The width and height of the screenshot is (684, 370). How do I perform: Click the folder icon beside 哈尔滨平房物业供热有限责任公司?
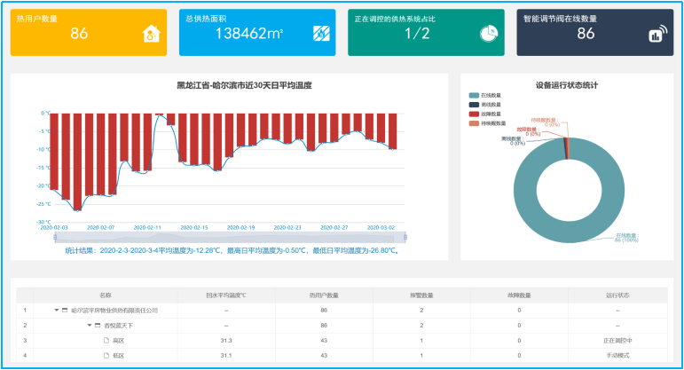pyautogui.click(x=65, y=311)
